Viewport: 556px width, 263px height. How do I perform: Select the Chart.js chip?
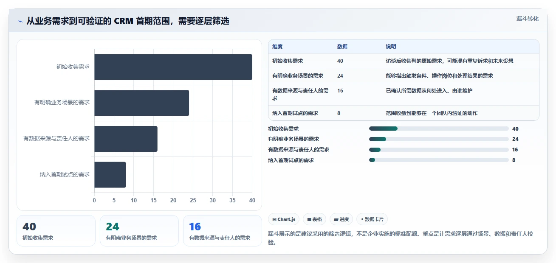(284, 219)
